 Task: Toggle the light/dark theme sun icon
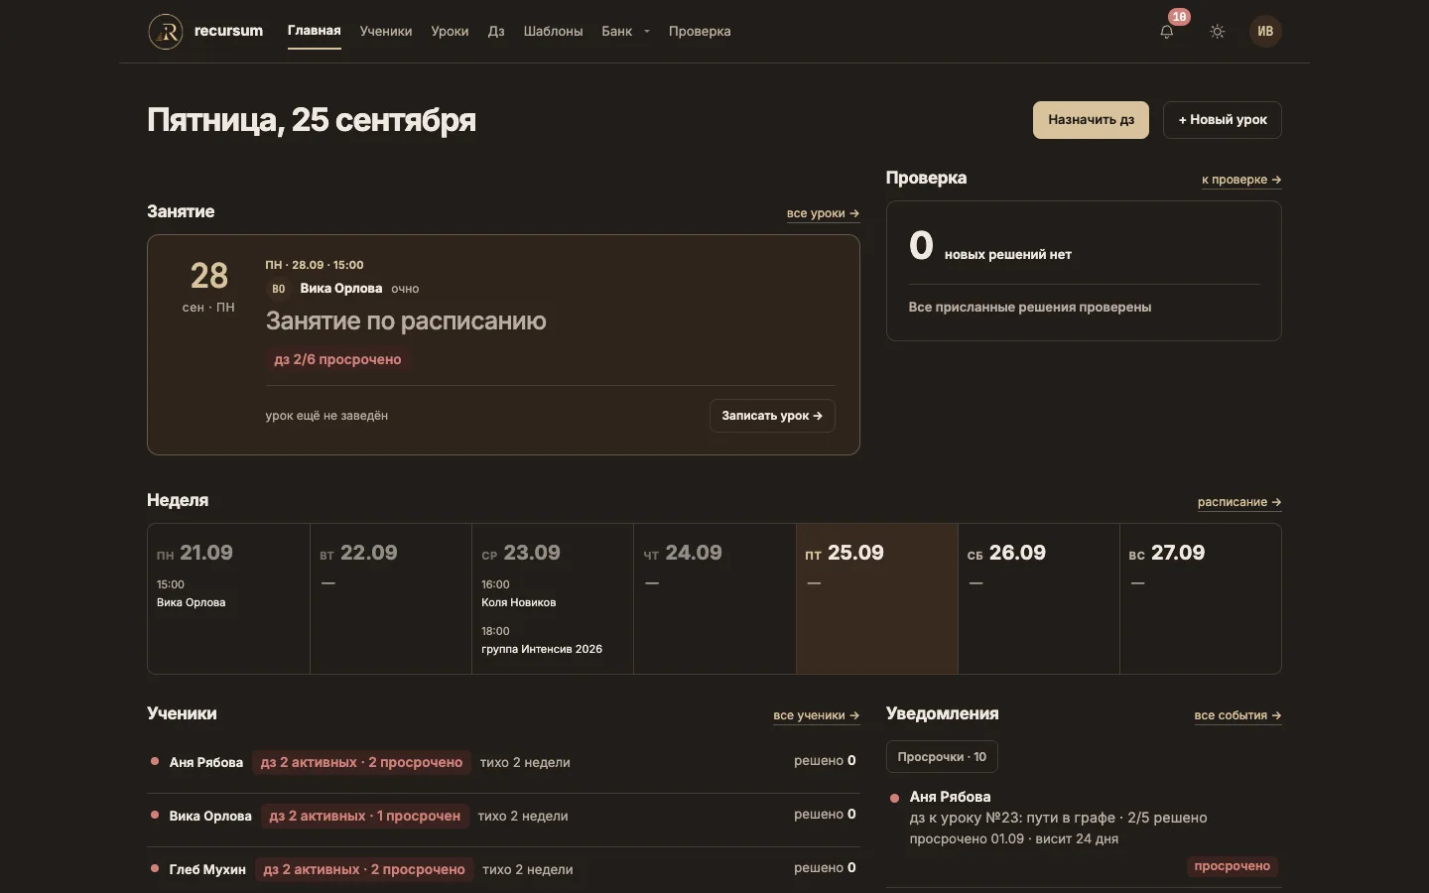coord(1218,32)
